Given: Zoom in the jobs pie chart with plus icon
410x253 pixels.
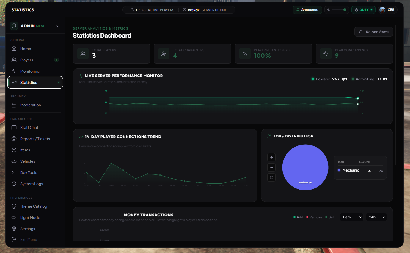Looking at the screenshot, I should tap(271, 157).
